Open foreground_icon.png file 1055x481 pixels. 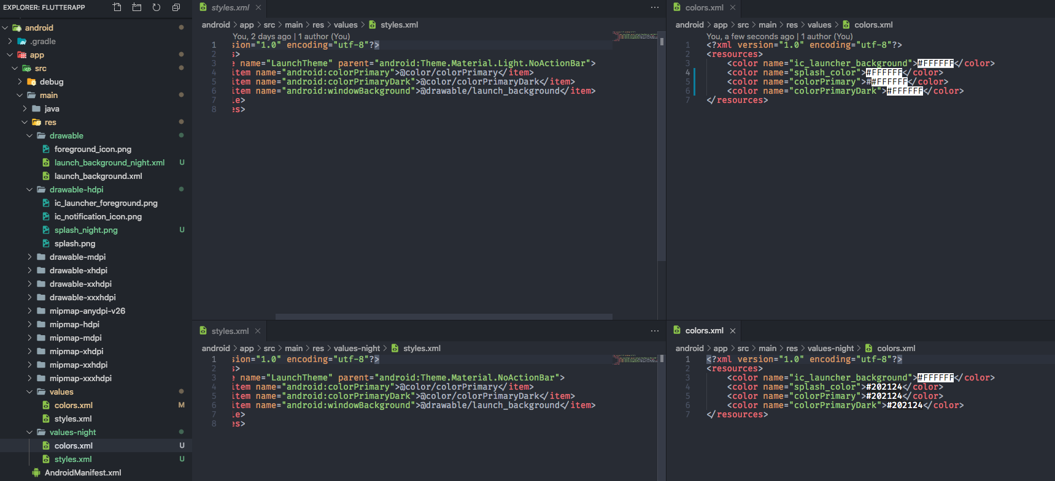(x=93, y=149)
